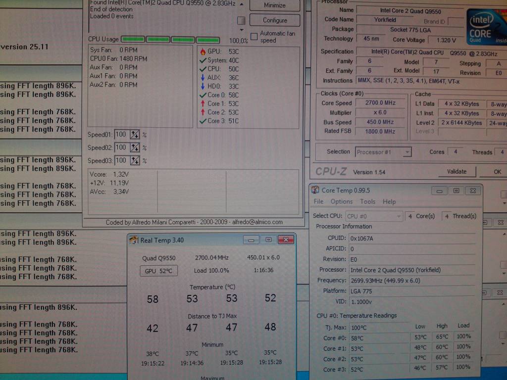Image resolution: width=507 pixels, height=380 pixels.
Task: Maximize the Core Temp window
Action: click(x=456, y=190)
